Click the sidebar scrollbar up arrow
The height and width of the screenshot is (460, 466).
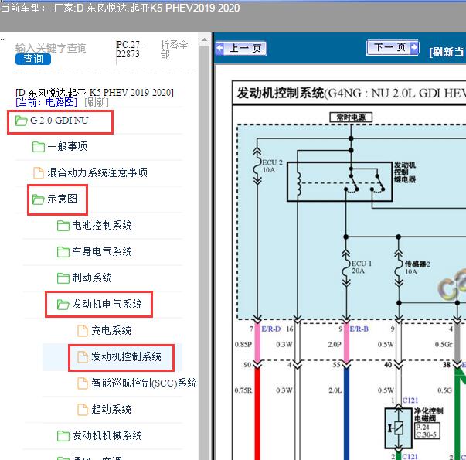click(205, 39)
